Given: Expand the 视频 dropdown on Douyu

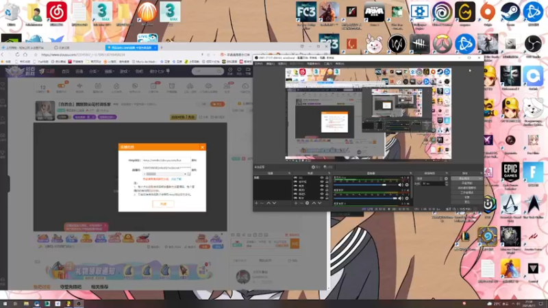Looking at the screenshot, I should point(109,71).
